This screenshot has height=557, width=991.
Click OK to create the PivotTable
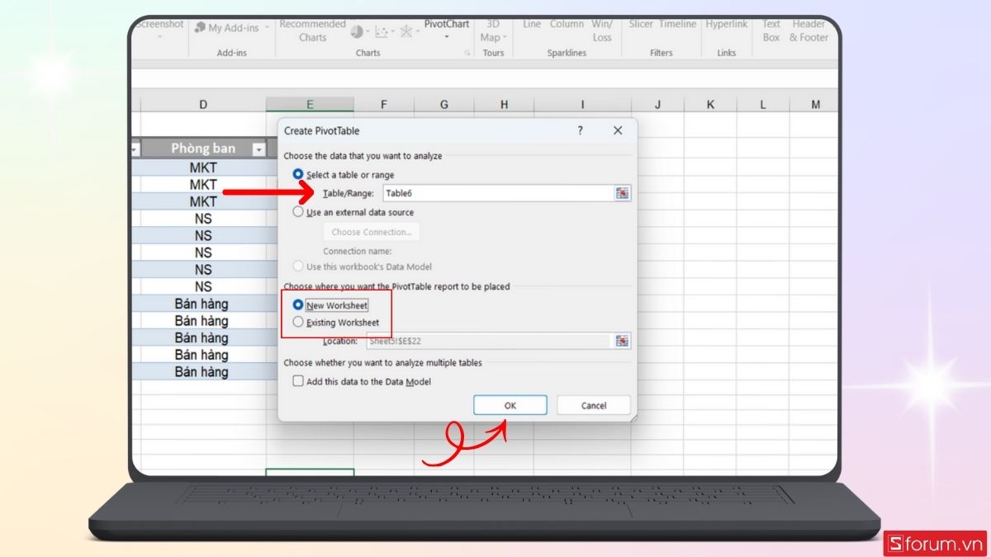pos(510,405)
